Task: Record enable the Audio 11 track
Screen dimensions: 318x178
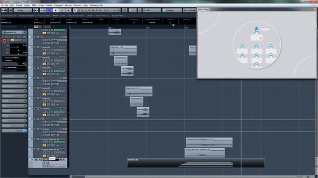Action: 61,109
